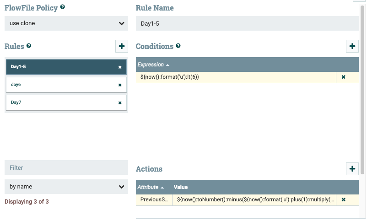The width and height of the screenshot is (367, 221).
Task: Delete the PreviousS... action row
Action: click(343, 199)
